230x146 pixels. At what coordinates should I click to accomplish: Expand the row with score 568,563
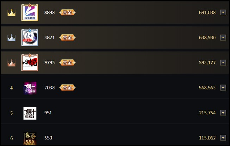(223, 88)
